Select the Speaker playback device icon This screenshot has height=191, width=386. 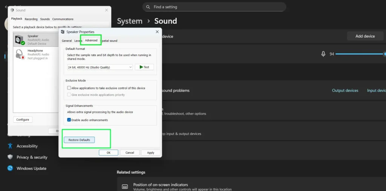click(20, 40)
